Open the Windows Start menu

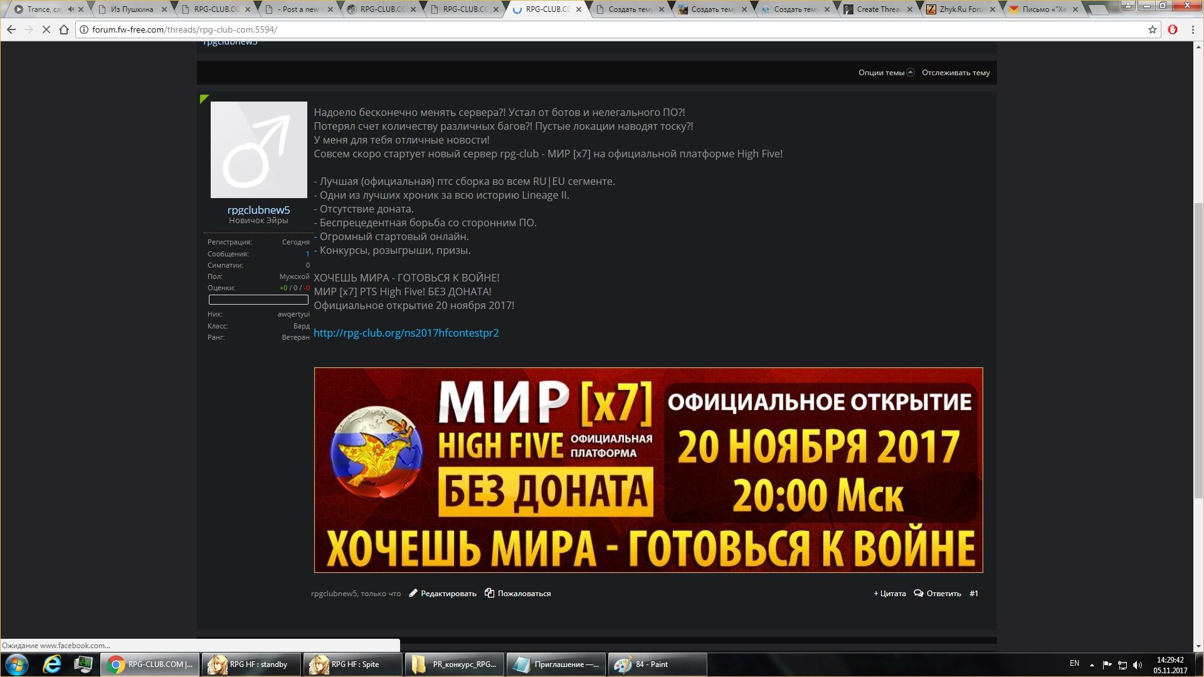[x=17, y=664]
